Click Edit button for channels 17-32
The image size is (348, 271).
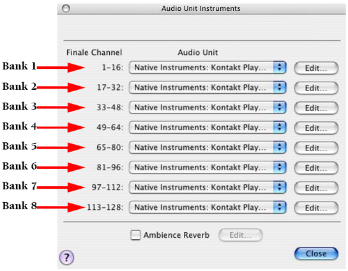click(316, 88)
